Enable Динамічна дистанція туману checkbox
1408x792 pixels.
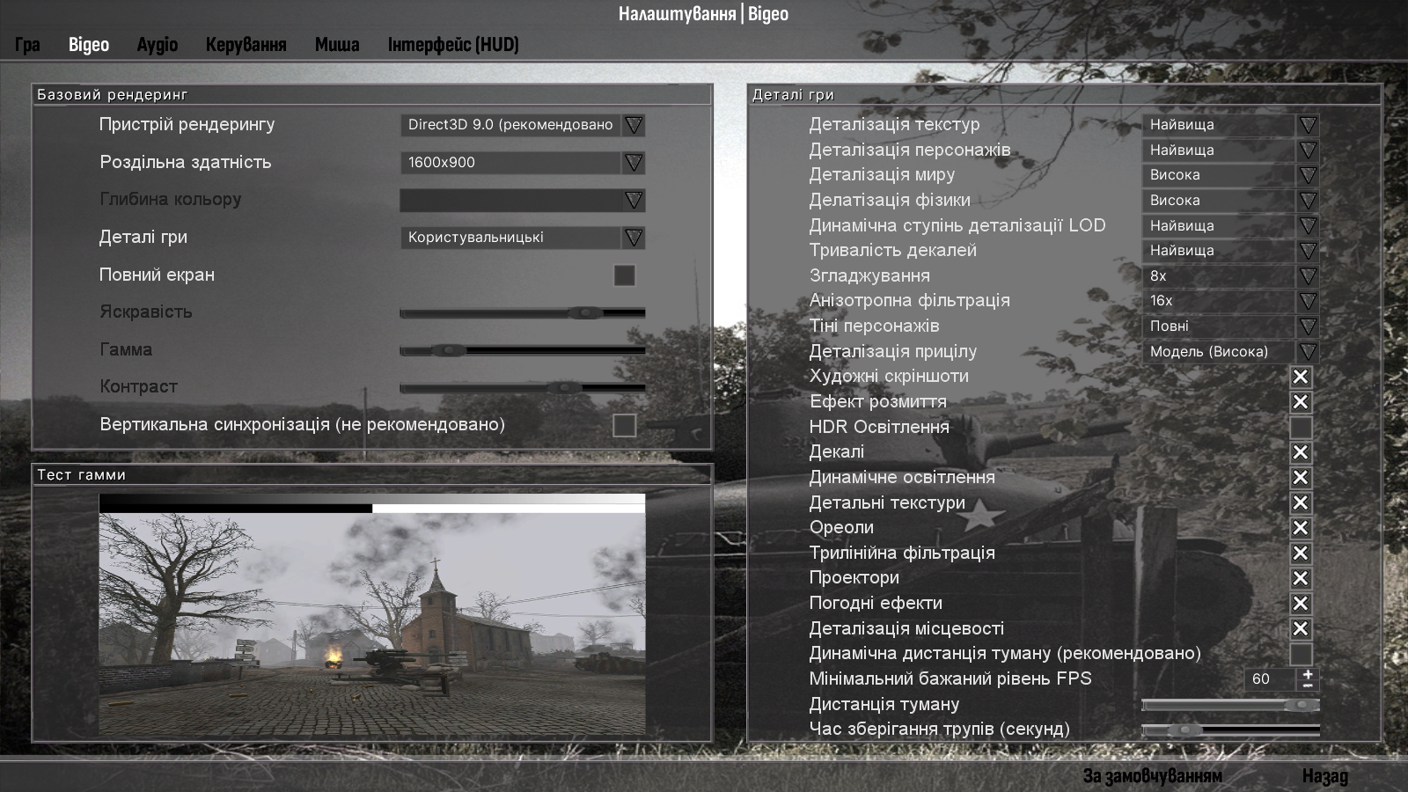click(x=1301, y=654)
